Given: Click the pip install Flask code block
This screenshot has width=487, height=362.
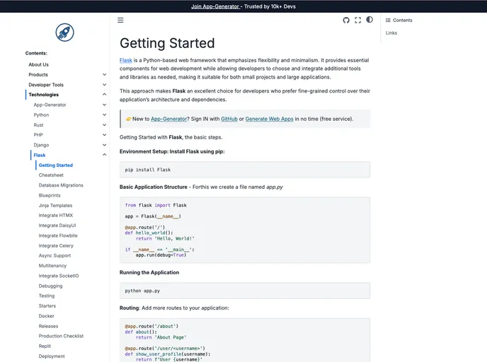Looking at the screenshot, I should point(245,170).
